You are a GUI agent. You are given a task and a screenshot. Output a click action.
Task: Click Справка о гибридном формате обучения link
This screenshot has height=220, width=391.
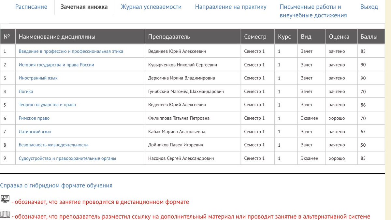tap(56, 185)
